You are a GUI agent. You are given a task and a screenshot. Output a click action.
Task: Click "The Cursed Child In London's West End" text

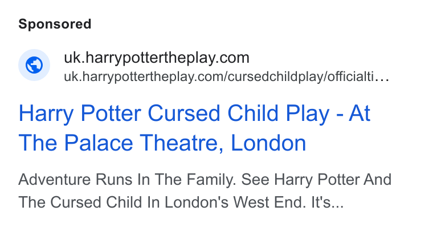coord(162,202)
